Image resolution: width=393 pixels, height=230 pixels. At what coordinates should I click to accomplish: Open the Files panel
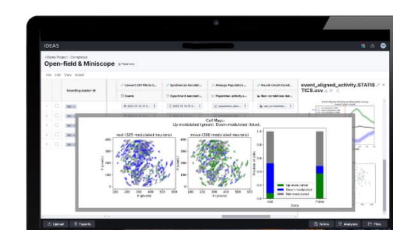point(375,224)
